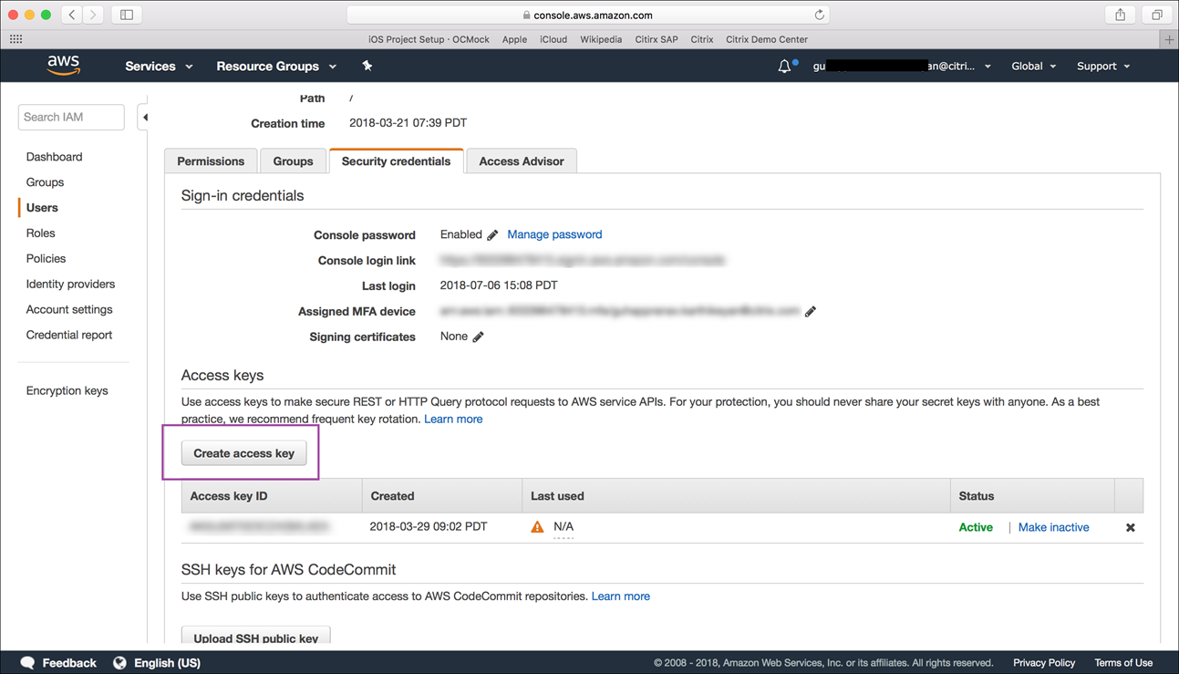Click the AWS logo home icon
This screenshot has height=674, width=1179.
coord(64,65)
